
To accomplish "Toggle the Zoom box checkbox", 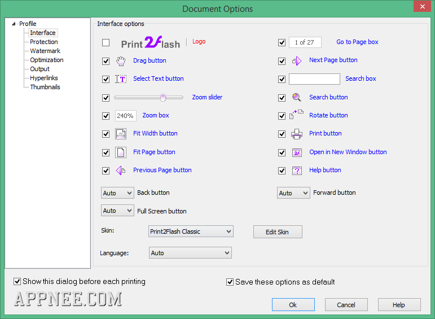I will (106, 116).
